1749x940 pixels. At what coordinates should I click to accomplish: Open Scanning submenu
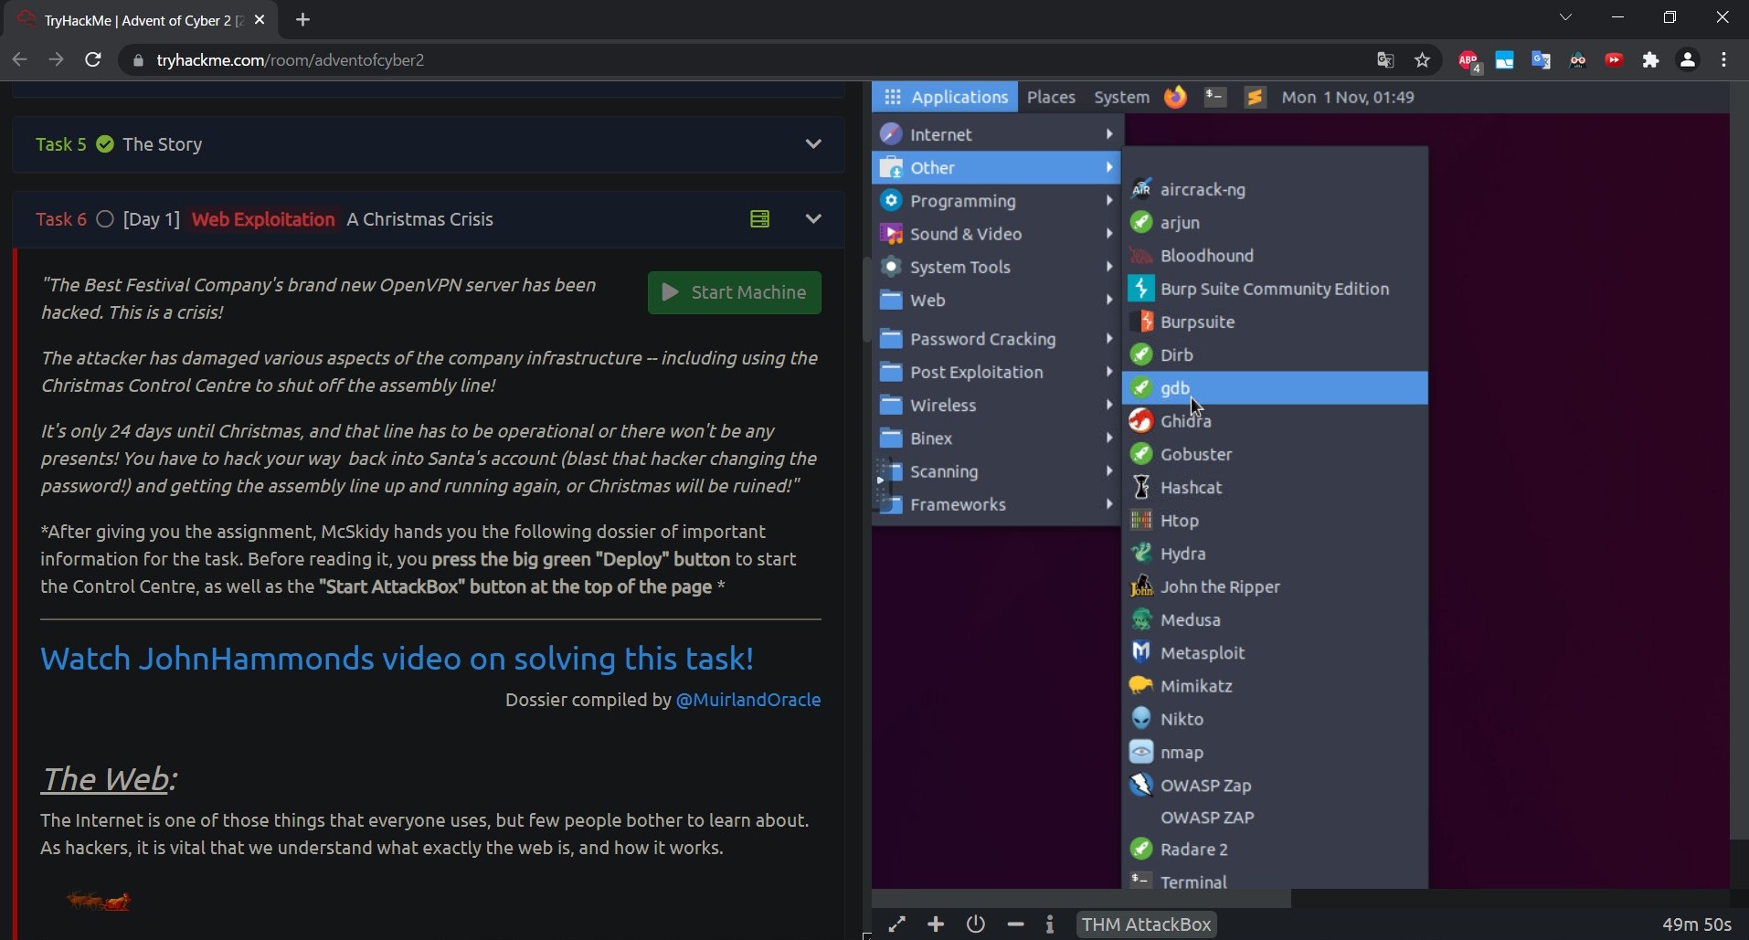click(997, 471)
